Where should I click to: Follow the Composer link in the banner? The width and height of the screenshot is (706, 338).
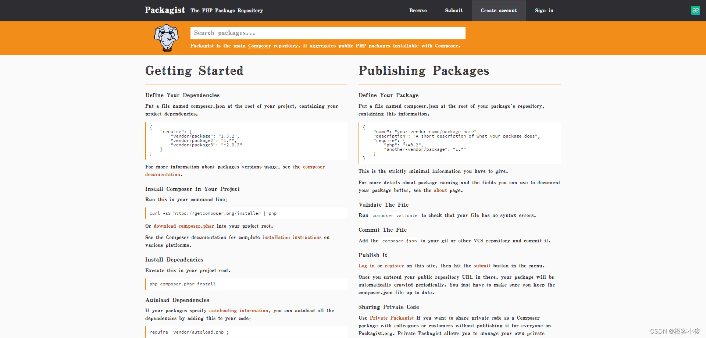click(259, 46)
